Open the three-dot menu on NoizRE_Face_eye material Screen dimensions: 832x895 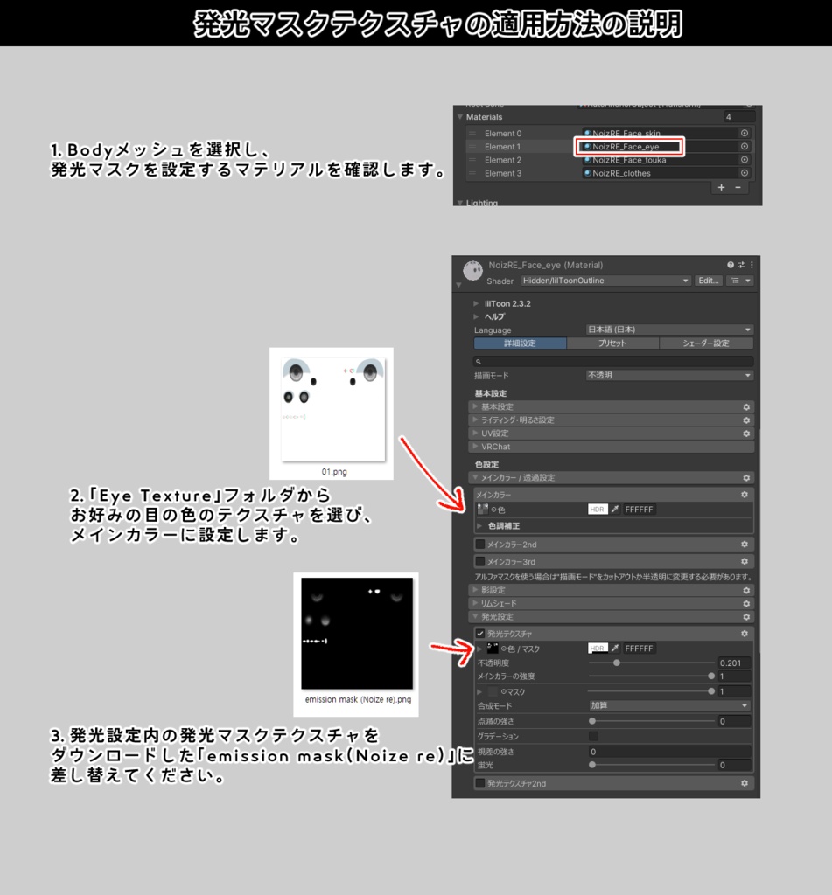coord(752,263)
